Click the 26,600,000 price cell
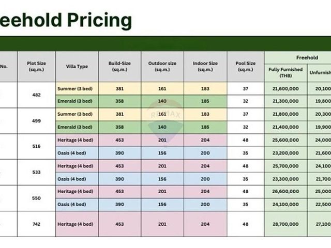Viewport: 331px width, 248px height. click(x=285, y=192)
